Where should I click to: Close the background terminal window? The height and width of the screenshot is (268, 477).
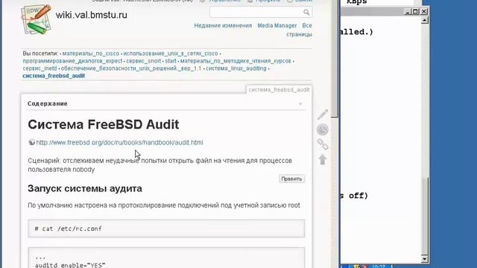coord(424,12)
